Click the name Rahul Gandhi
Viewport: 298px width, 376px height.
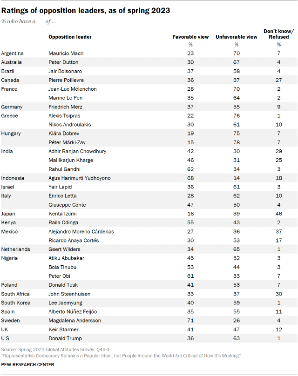[64, 169]
